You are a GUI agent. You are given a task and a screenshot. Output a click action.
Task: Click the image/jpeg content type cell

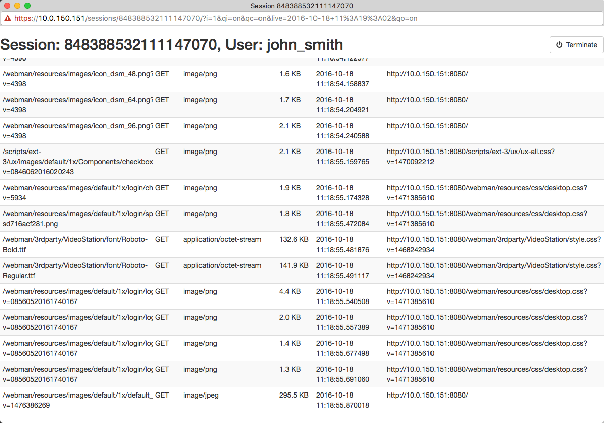click(x=200, y=395)
